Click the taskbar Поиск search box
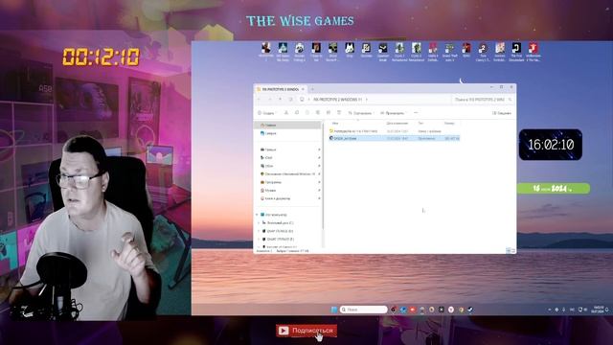The width and height of the screenshot is (613, 345). (x=364, y=310)
